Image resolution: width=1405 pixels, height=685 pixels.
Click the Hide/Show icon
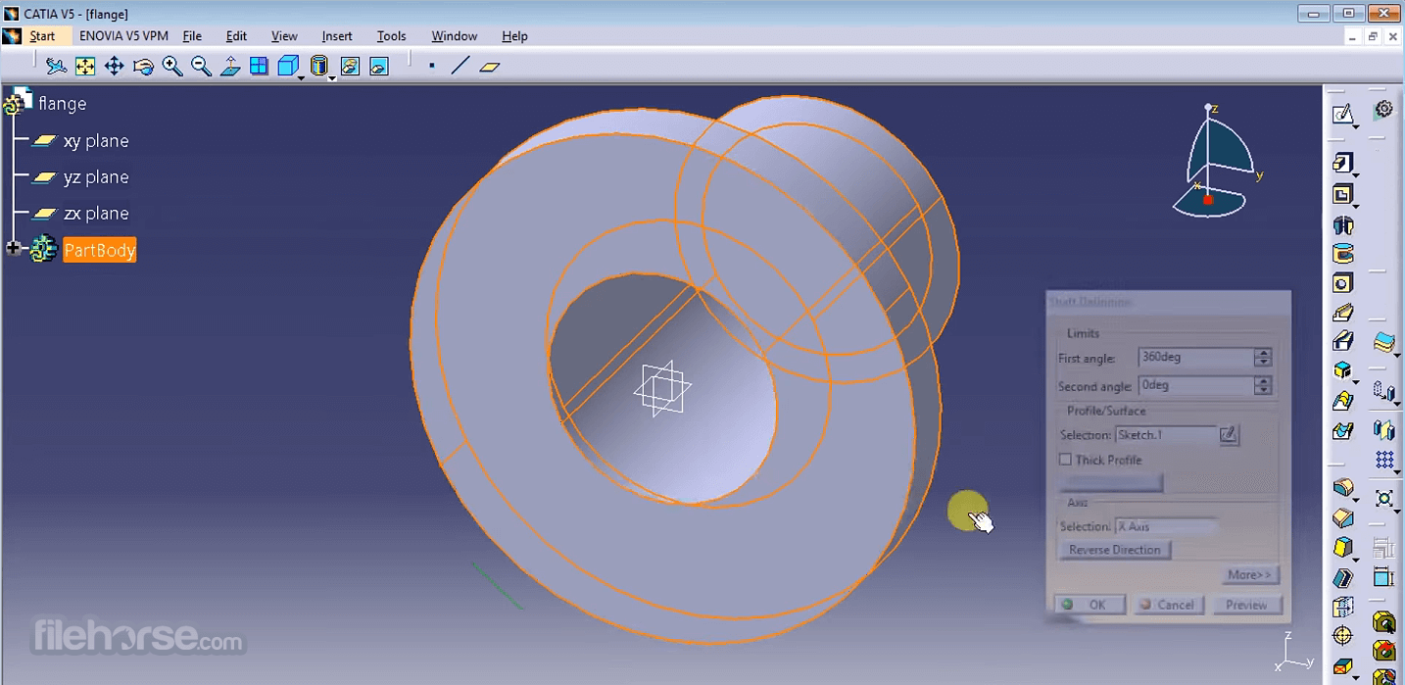click(x=350, y=66)
